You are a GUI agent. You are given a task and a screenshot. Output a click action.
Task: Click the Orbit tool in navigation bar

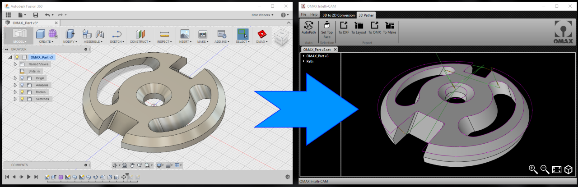pyautogui.click(x=116, y=165)
